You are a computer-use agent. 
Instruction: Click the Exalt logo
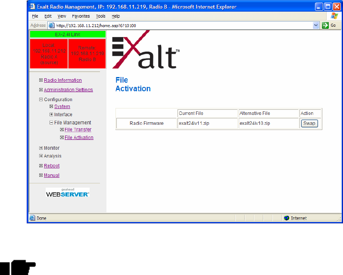point(146,49)
